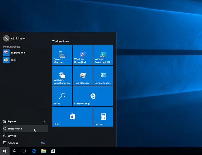This screenshot has width=202, height=155.
Task: Show Alle Apps list
Action: (25, 143)
